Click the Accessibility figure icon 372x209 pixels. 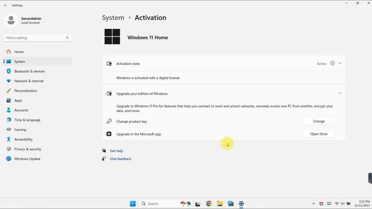tap(9, 139)
